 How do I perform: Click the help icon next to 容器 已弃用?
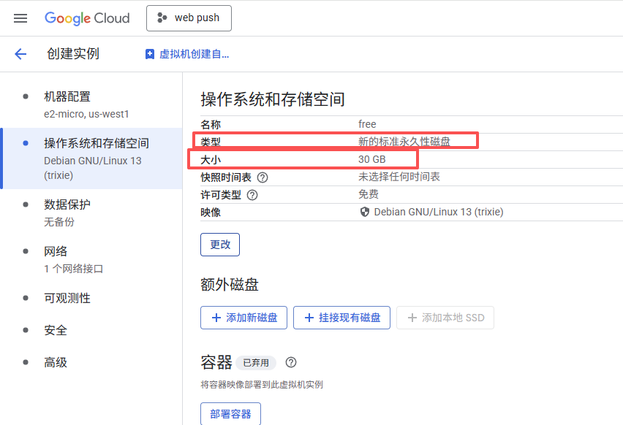(291, 362)
